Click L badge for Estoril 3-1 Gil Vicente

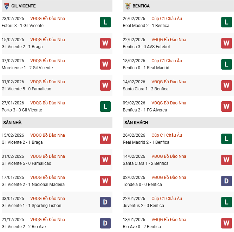click(105, 22)
